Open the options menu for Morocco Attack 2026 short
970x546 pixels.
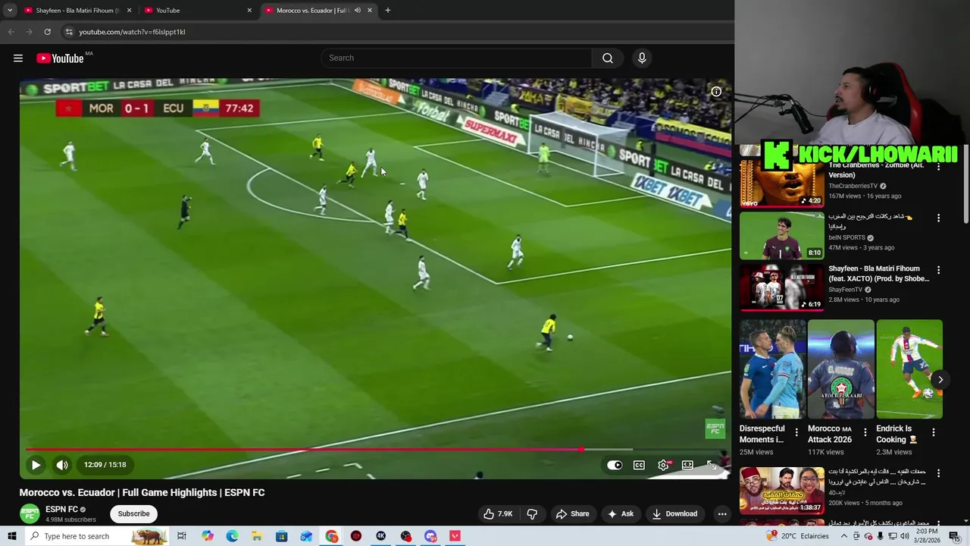coord(865,432)
